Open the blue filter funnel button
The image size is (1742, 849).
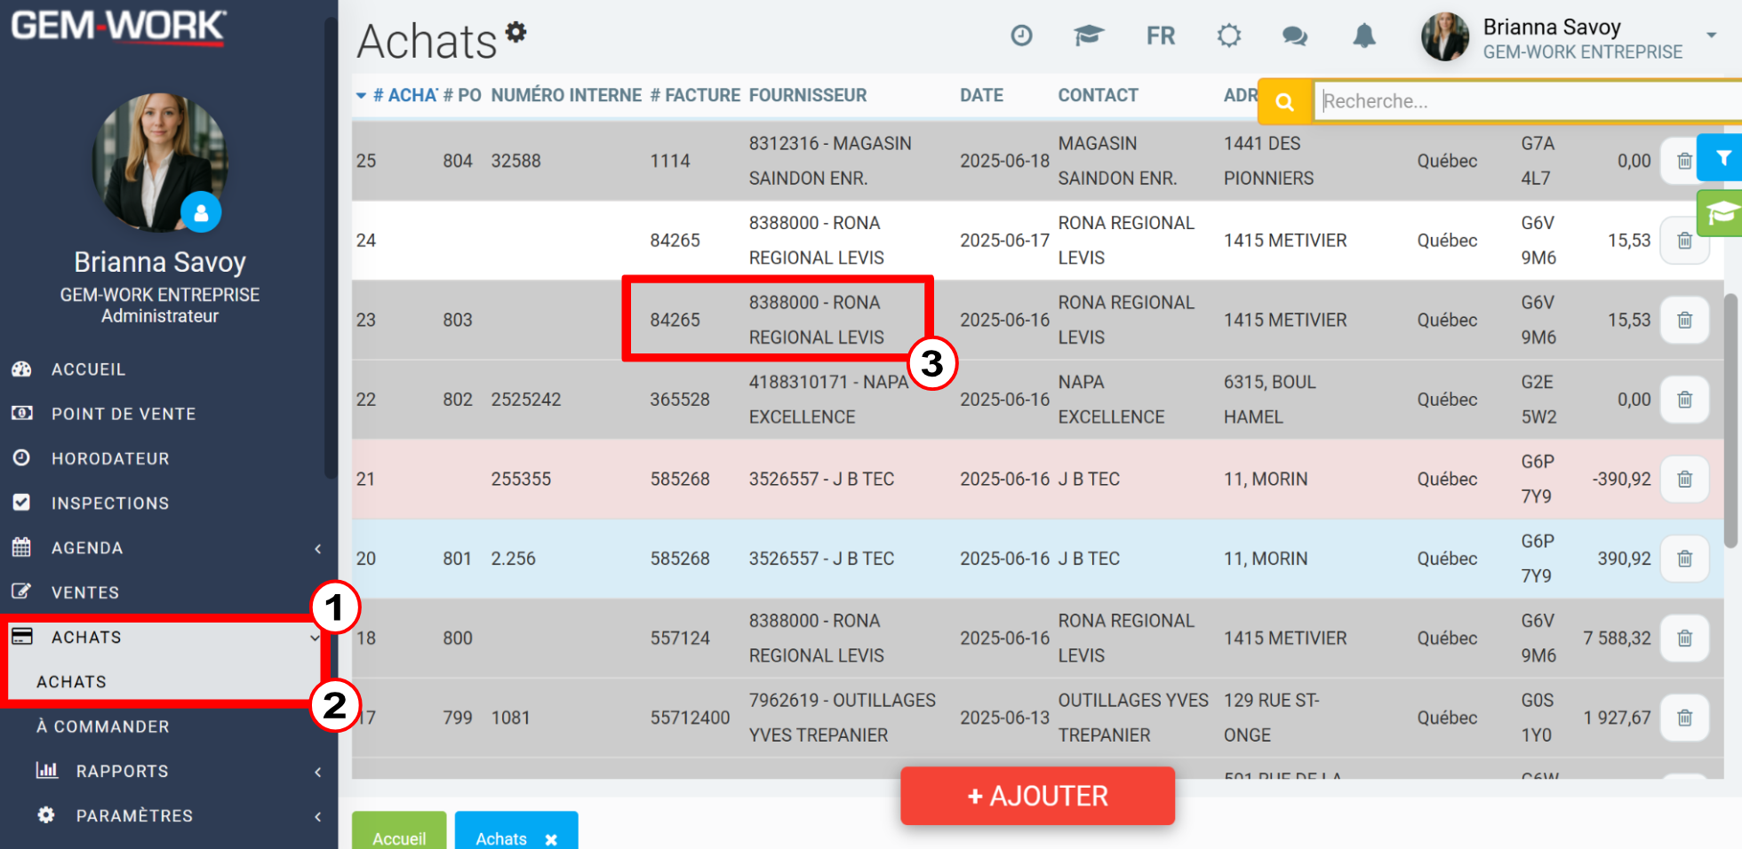coord(1722,158)
